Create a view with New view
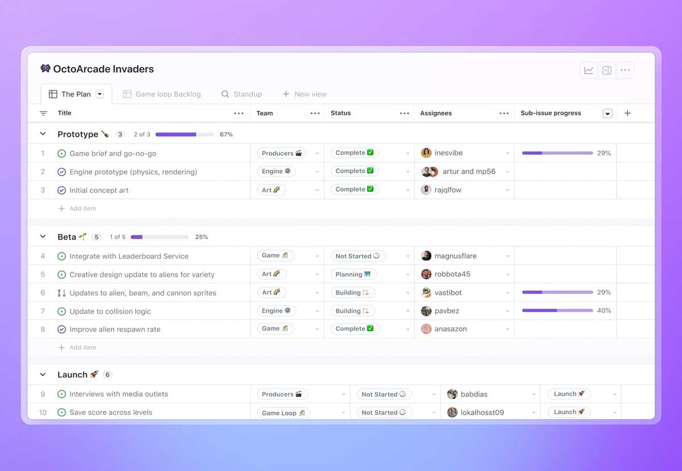682x471 pixels. pyautogui.click(x=305, y=94)
